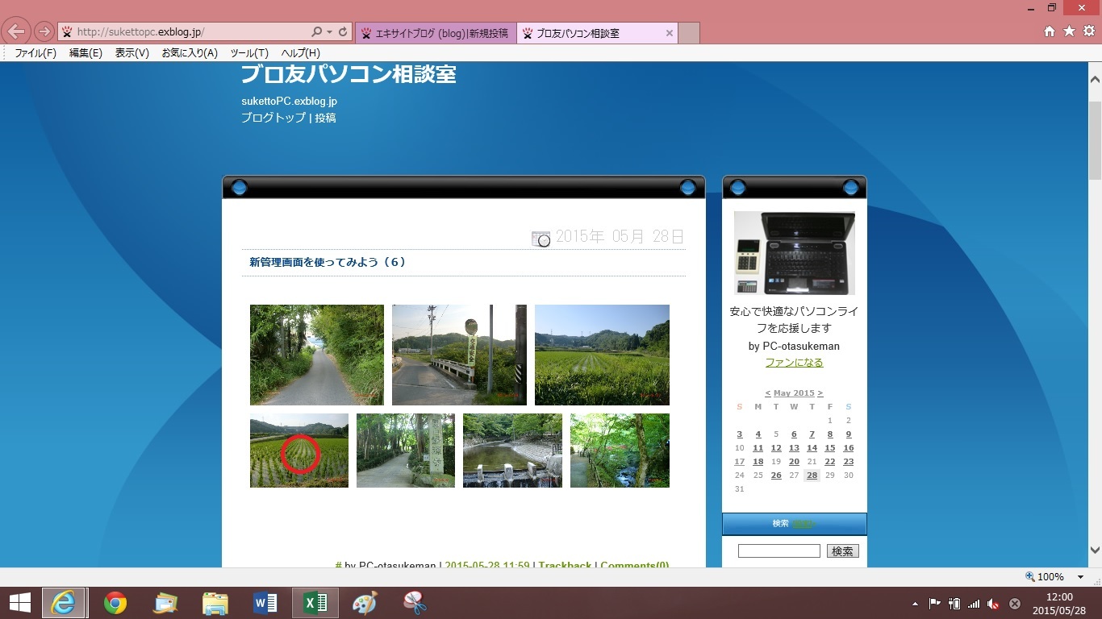Open the 編集(E) menu
Image resolution: width=1102 pixels, height=619 pixels.
pyautogui.click(x=86, y=53)
